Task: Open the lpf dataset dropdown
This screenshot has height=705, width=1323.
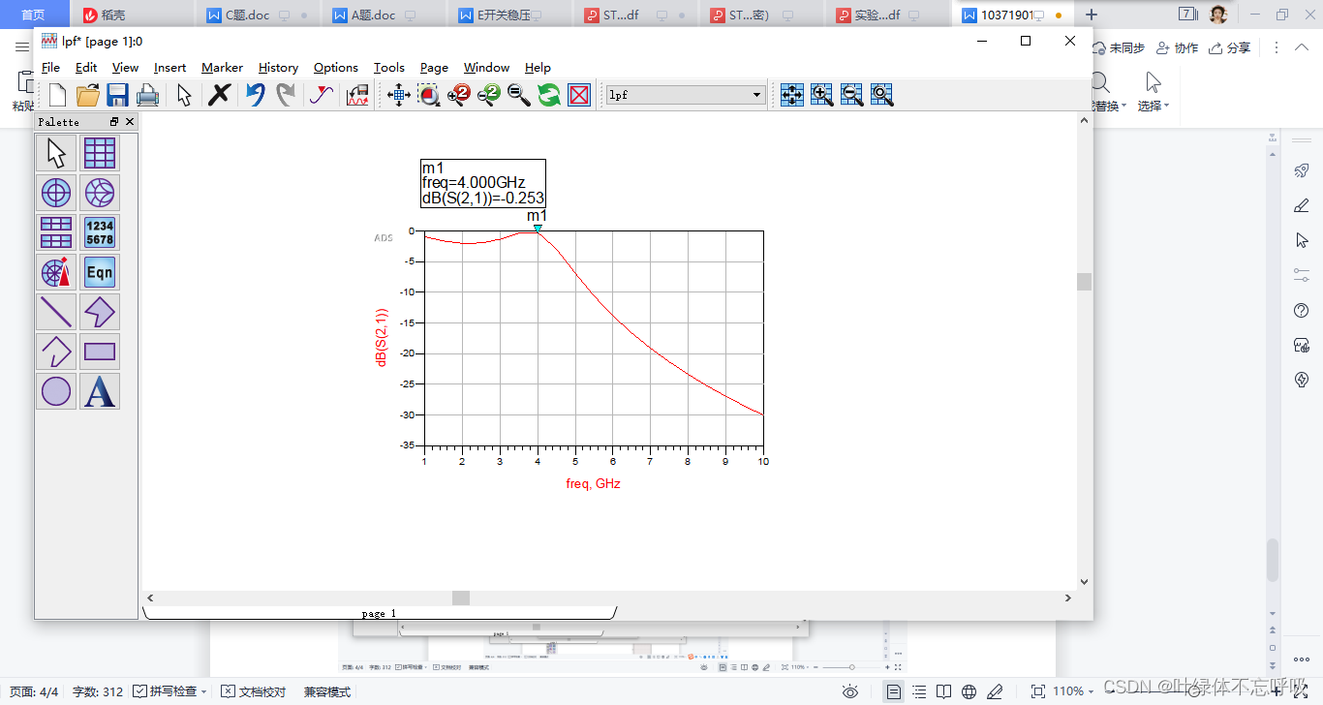Action: point(756,95)
